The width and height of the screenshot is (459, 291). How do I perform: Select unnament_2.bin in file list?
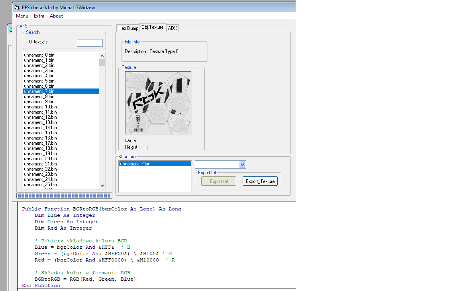(61, 65)
